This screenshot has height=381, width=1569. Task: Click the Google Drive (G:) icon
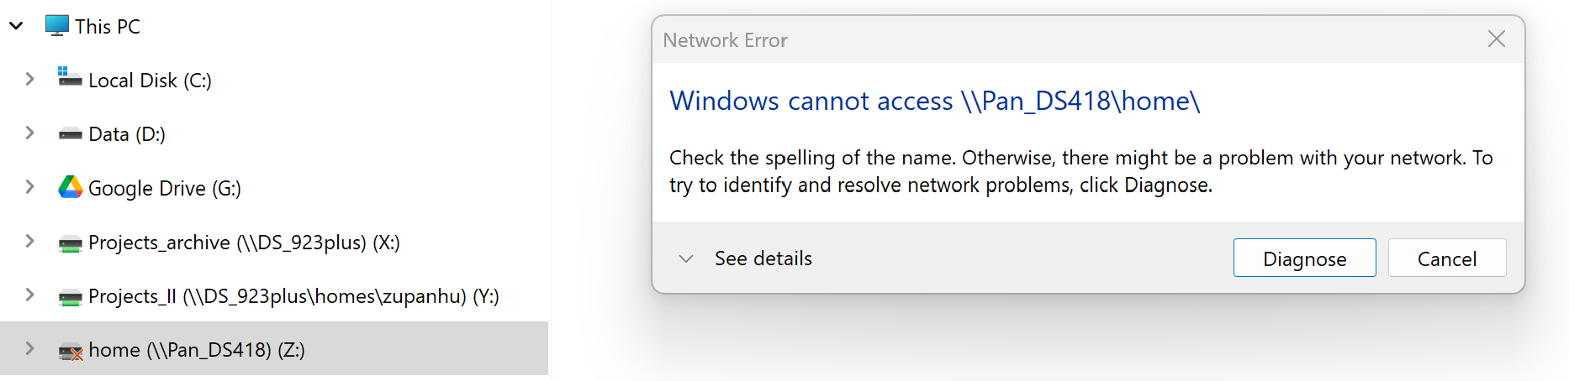point(70,187)
